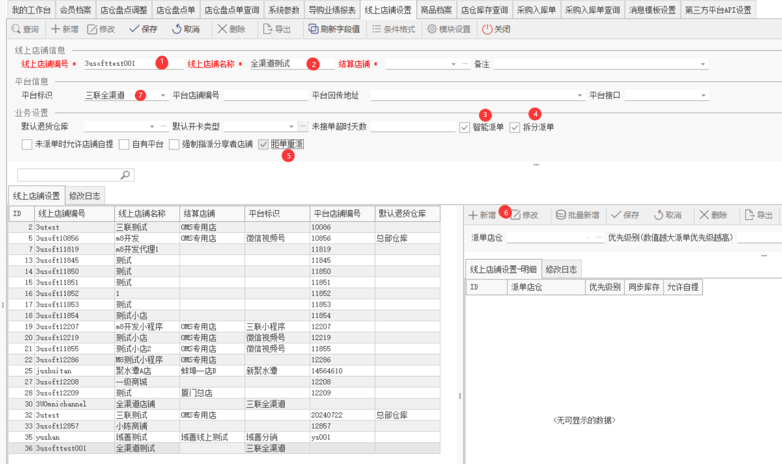Click the 删除 delete X in top toolbar
This screenshot has width=782, height=464.
coord(222,29)
